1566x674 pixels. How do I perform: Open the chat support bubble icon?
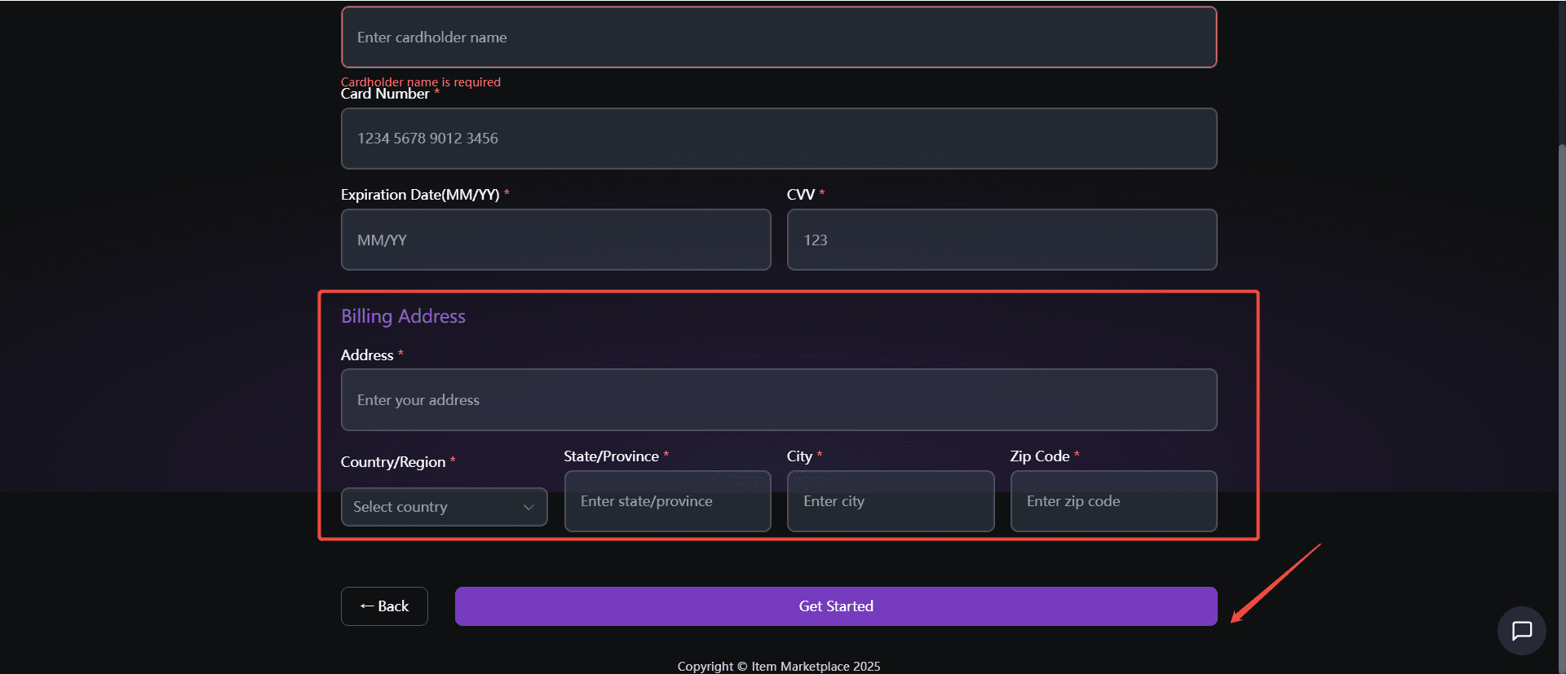point(1521,631)
